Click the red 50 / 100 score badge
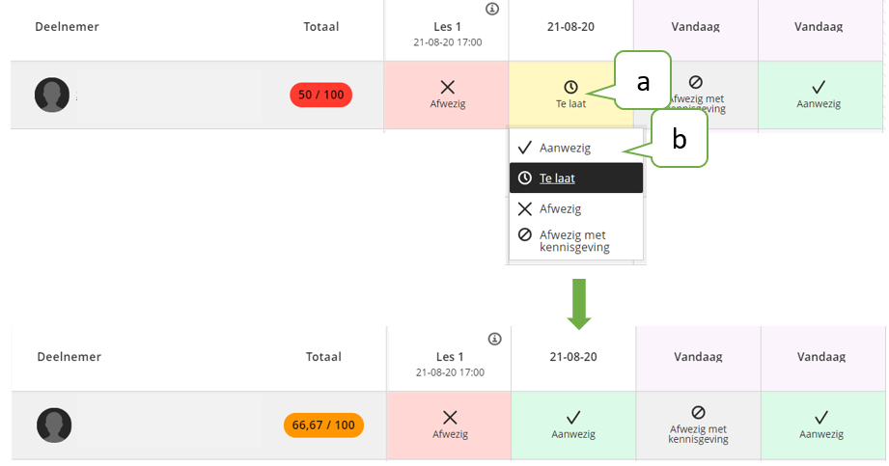Viewport: 889px width, 466px height. [320, 95]
